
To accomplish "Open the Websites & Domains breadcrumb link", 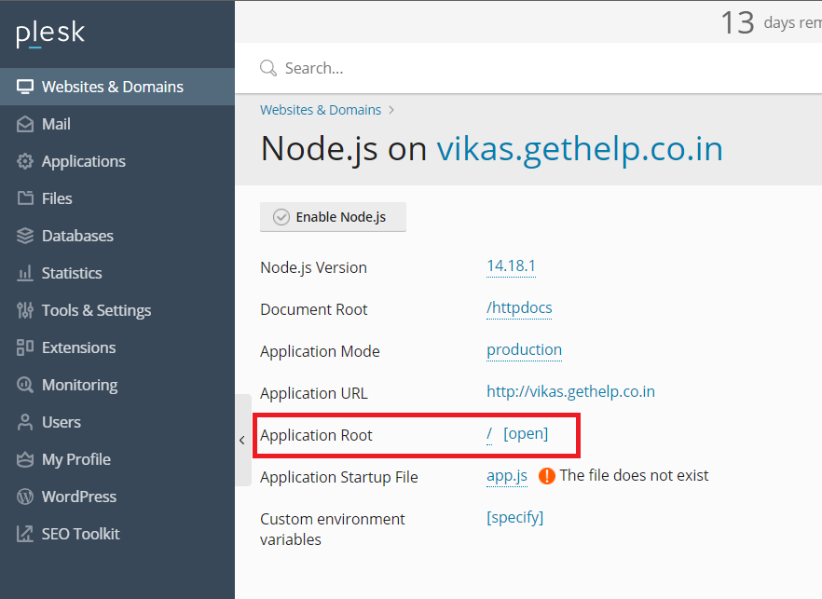I will click(x=321, y=110).
